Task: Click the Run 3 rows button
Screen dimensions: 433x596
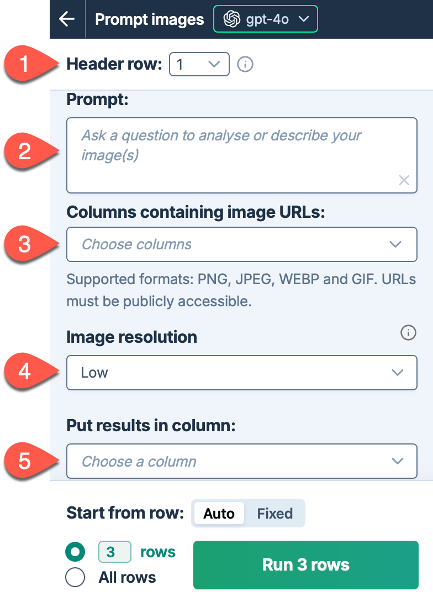Action: pyautogui.click(x=305, y=564)
